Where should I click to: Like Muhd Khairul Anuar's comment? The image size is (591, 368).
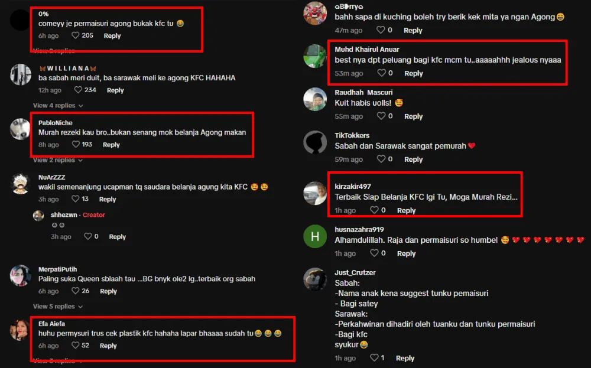point(382,73)
